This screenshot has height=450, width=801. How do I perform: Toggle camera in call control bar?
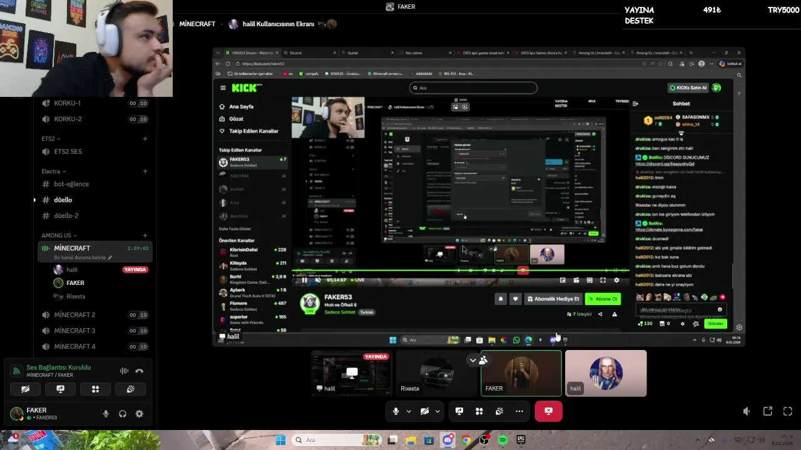point(424,411)
